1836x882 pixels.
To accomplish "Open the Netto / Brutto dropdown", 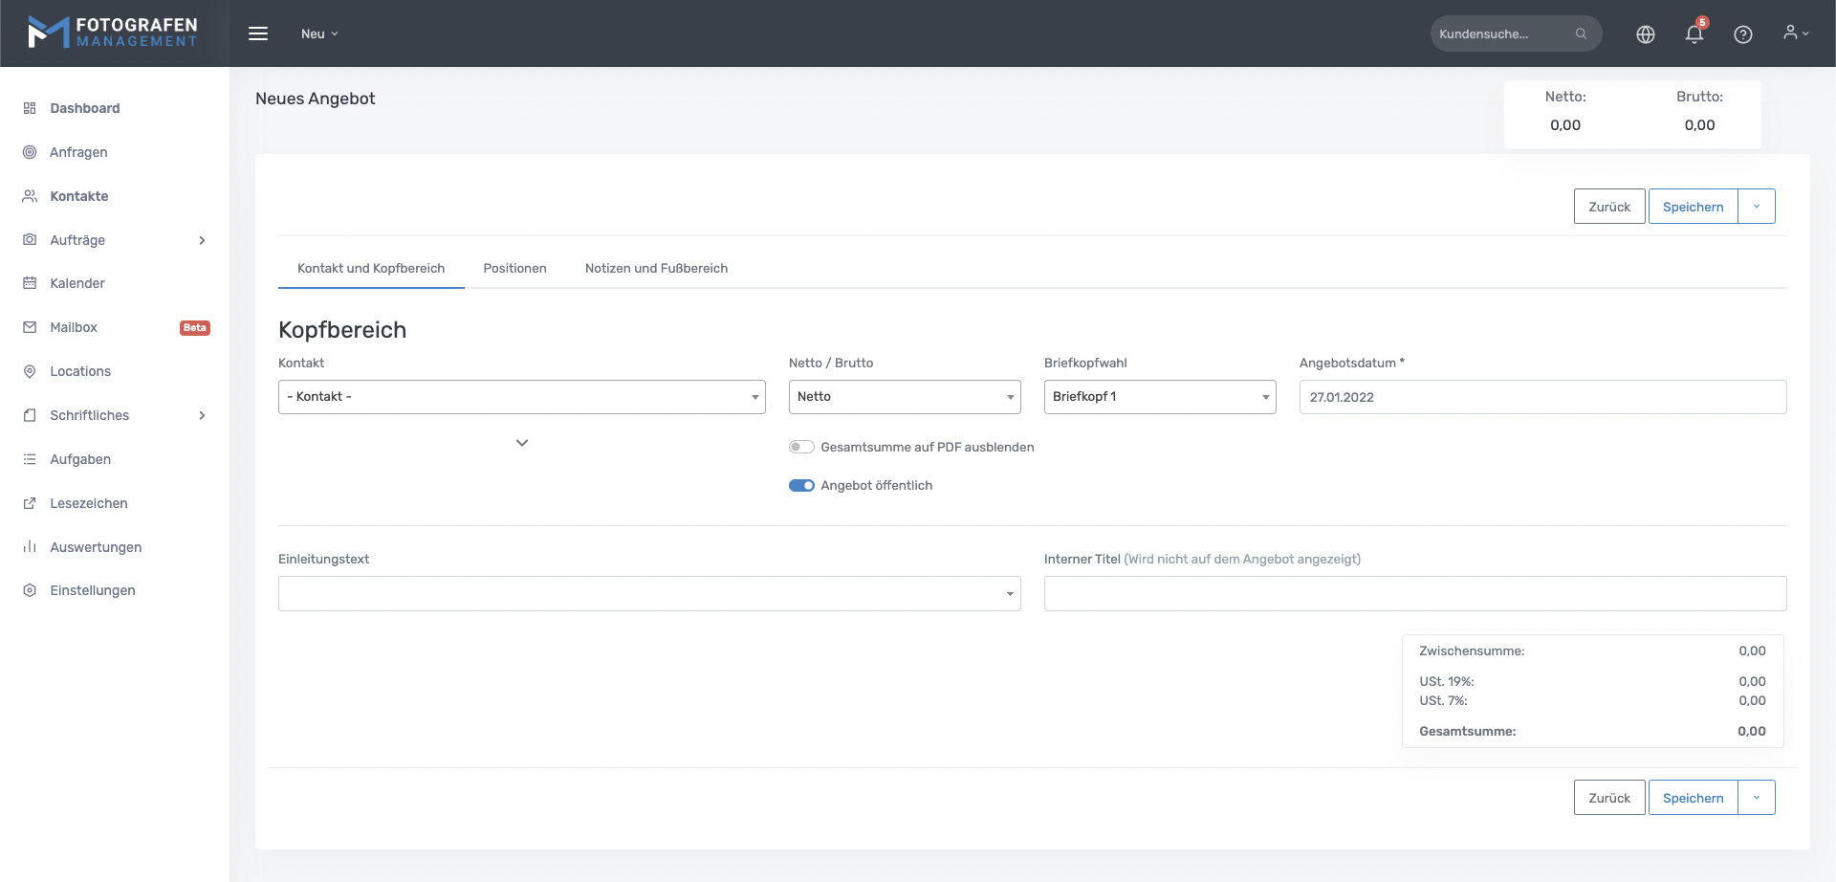I will point(904,397).
